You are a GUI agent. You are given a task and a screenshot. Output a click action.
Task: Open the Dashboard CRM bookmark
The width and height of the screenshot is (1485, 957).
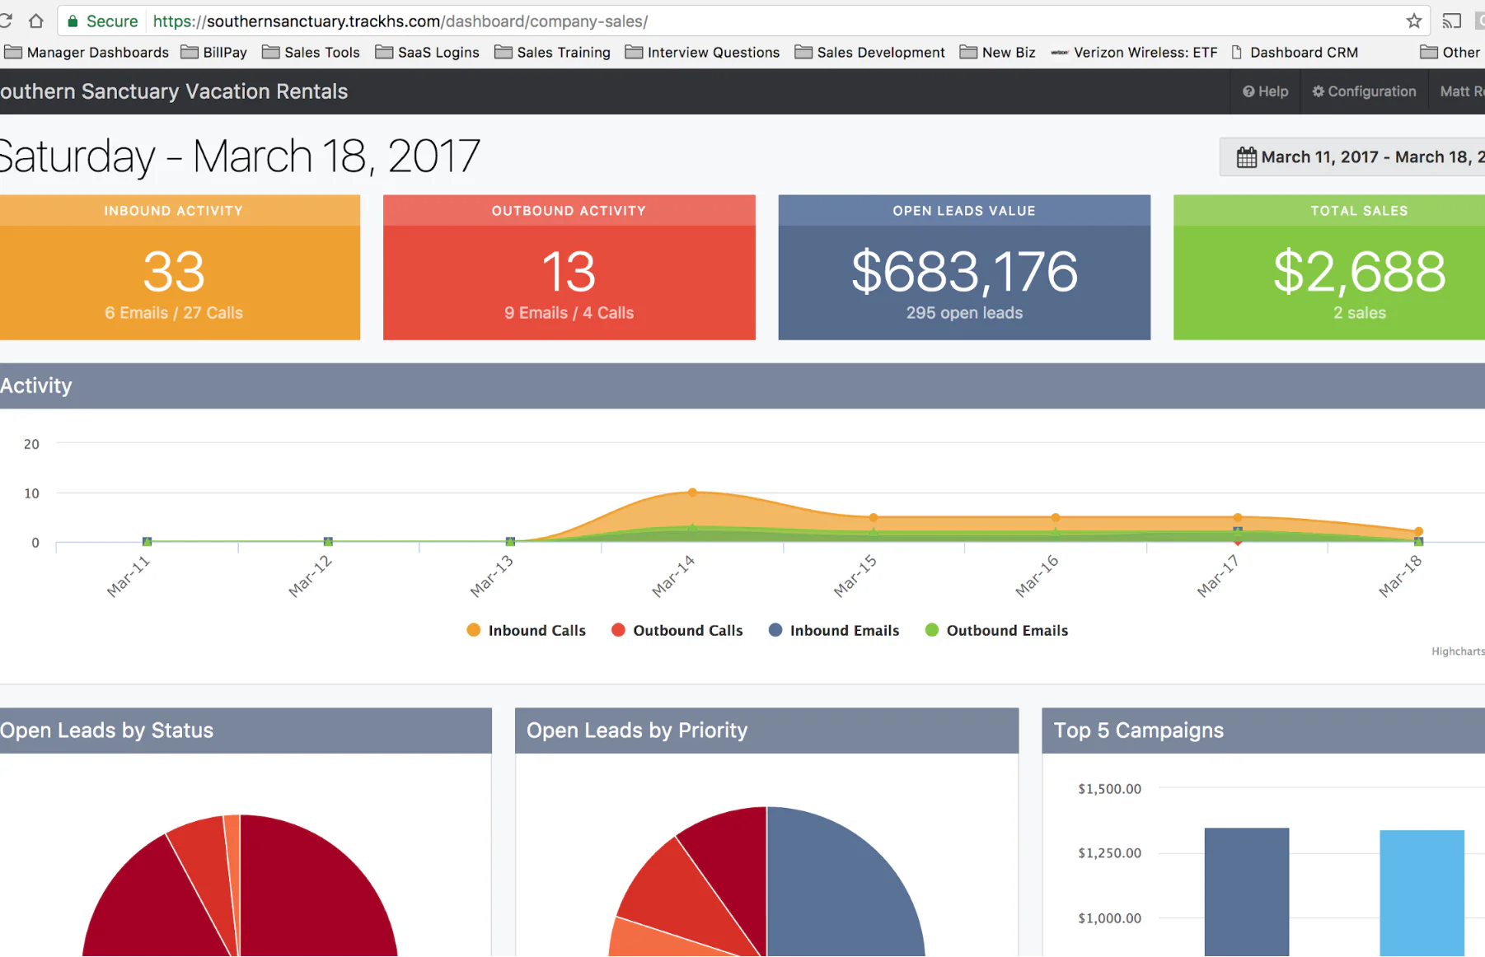1295,52
